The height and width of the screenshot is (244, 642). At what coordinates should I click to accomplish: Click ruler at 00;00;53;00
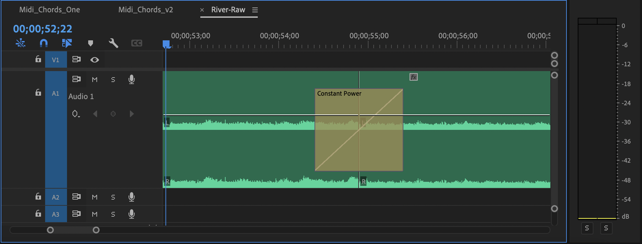[x=190, y=36]
